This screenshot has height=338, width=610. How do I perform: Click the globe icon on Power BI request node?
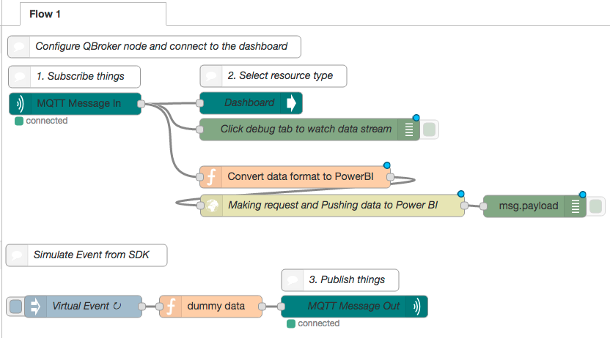[212, 206]
